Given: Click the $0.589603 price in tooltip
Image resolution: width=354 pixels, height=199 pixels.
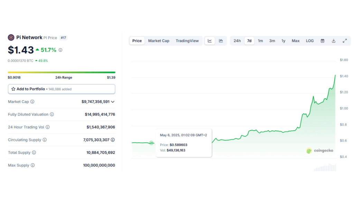Looking at the screenshot, I should (x=178, y=145).
